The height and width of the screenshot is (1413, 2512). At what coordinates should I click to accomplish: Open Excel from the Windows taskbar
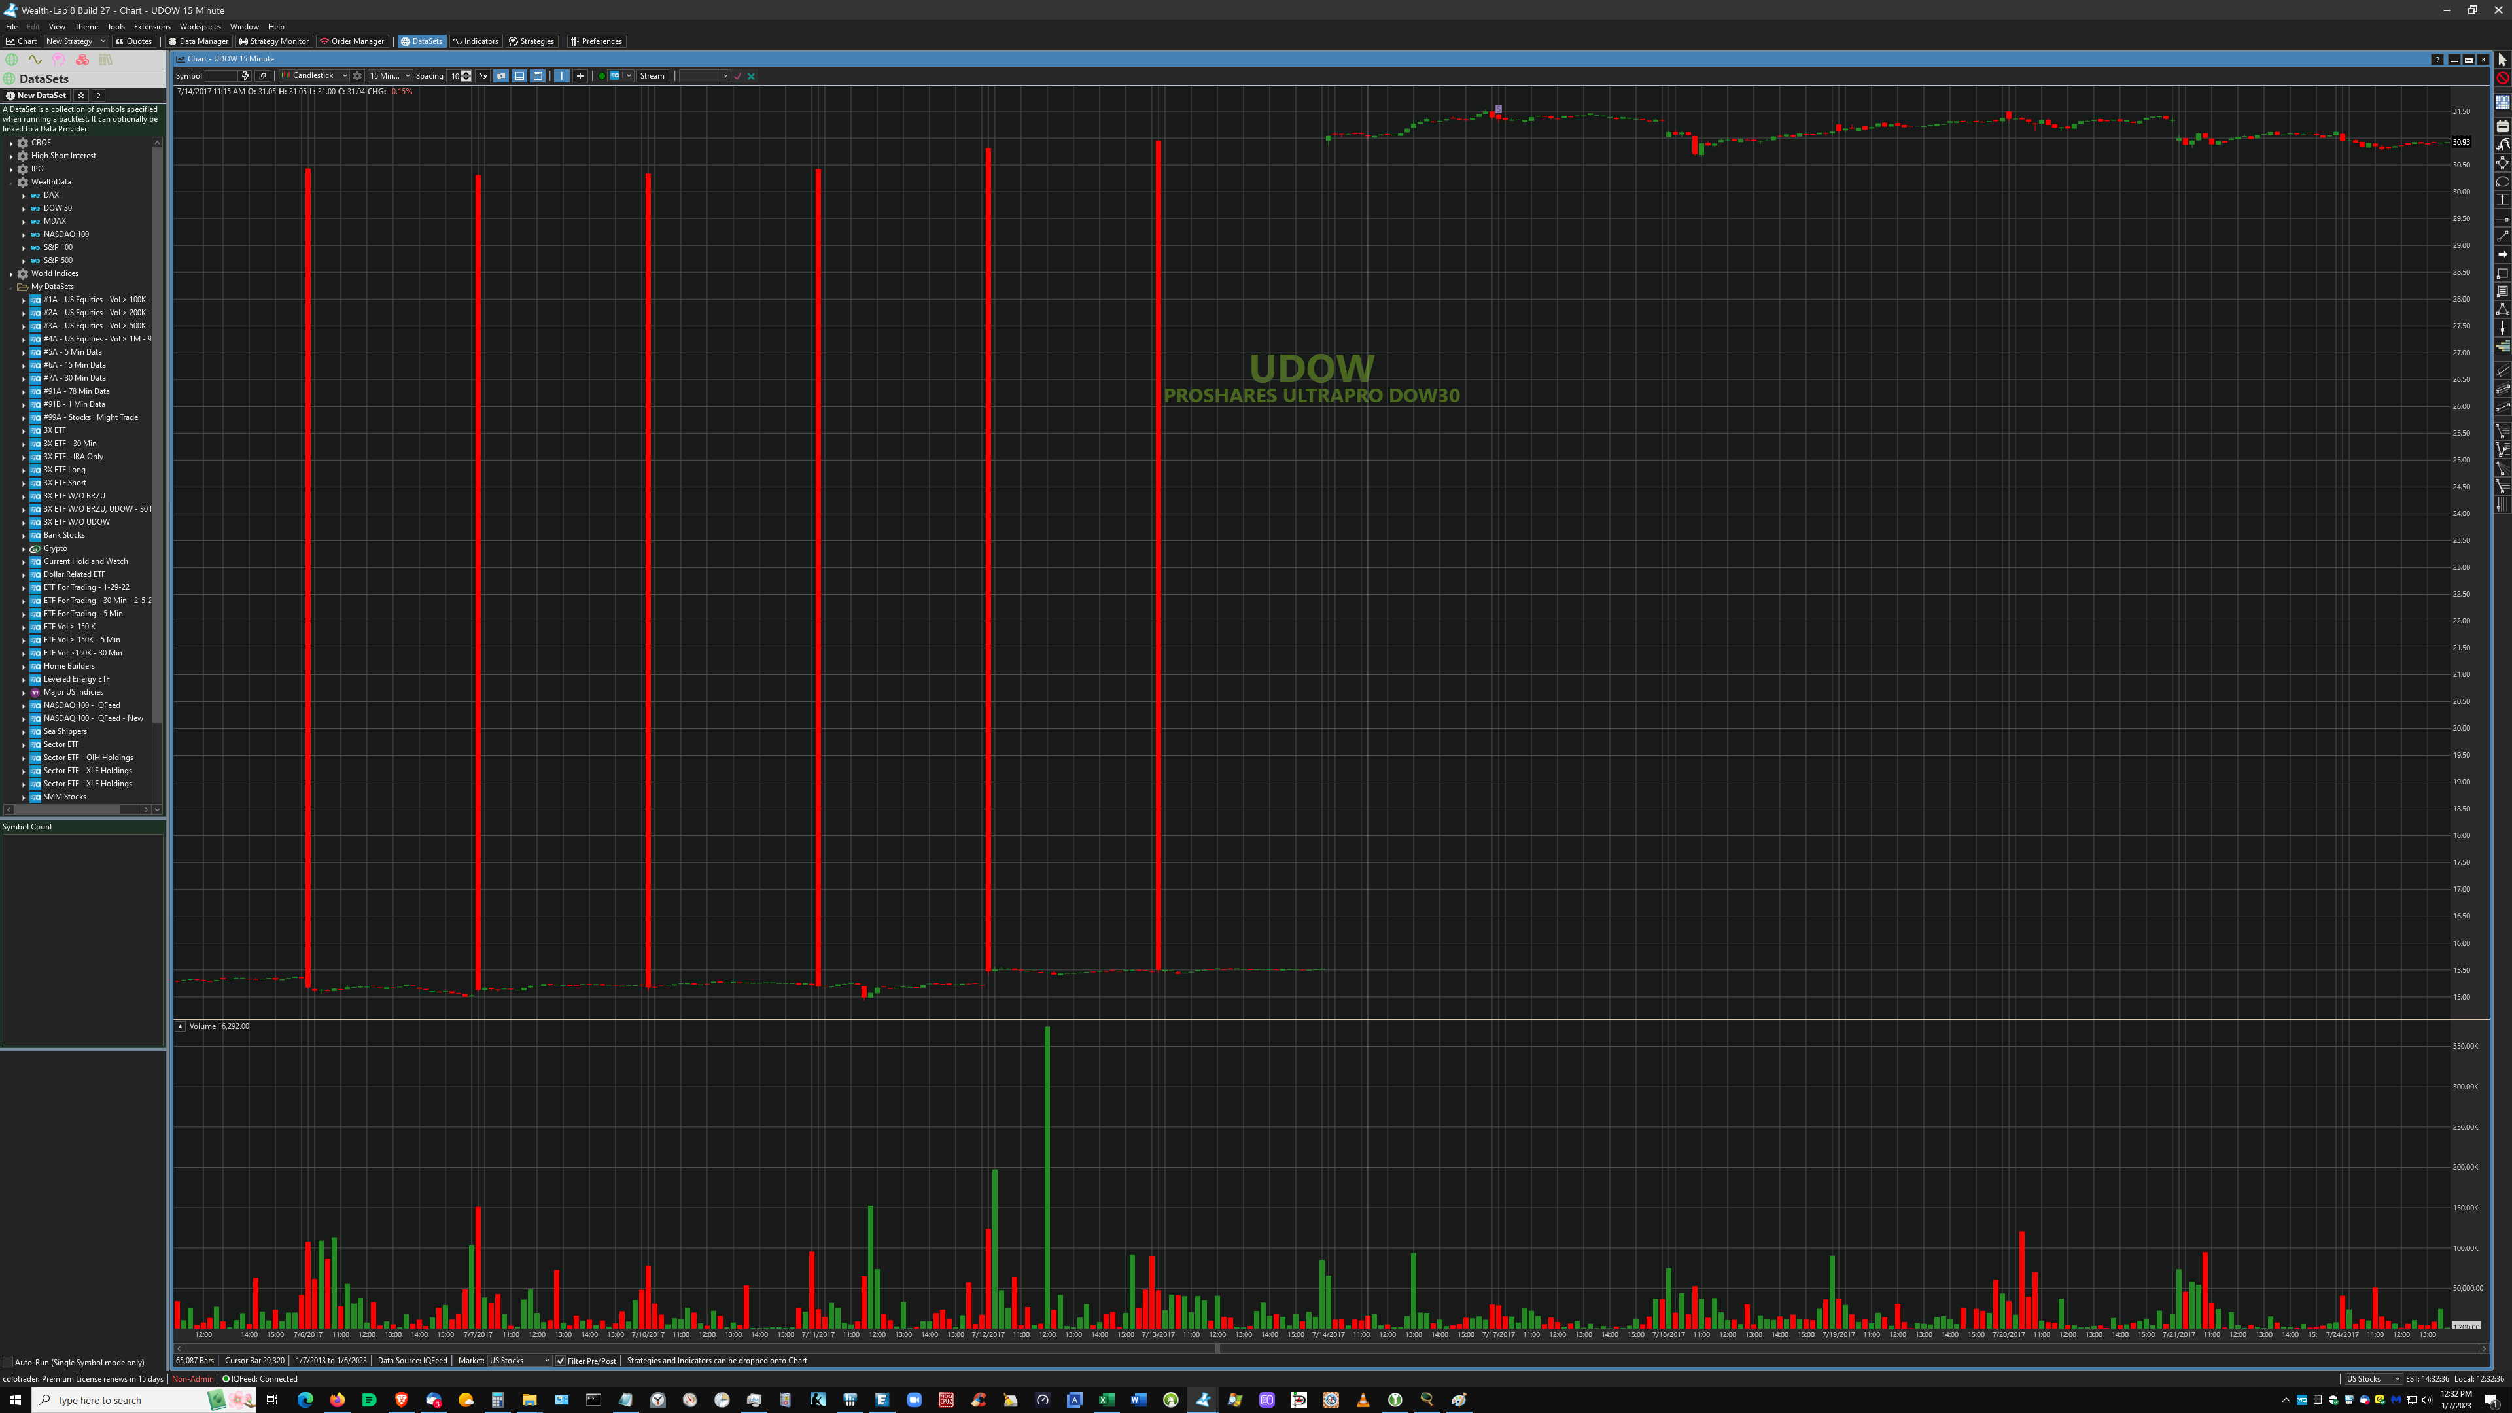1107,1399
